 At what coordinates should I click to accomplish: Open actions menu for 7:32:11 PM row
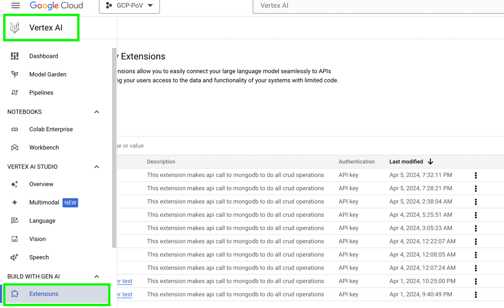476,175
